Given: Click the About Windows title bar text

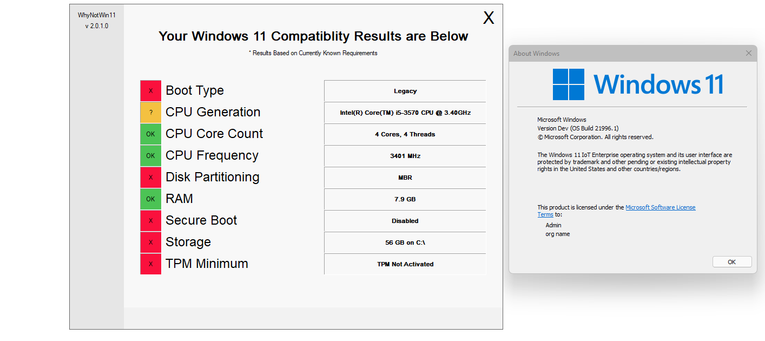Looking at the screenshot, I should [x=536, y=53].
